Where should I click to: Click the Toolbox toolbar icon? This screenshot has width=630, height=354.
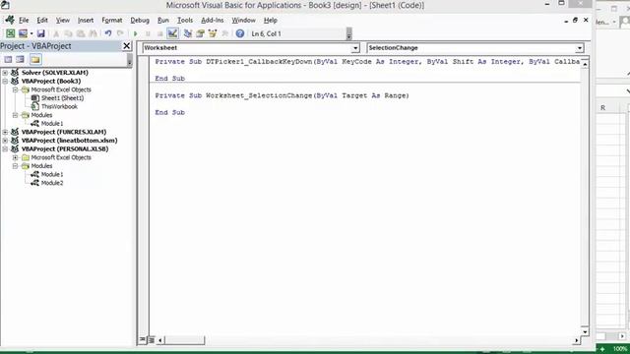[225, 33]
